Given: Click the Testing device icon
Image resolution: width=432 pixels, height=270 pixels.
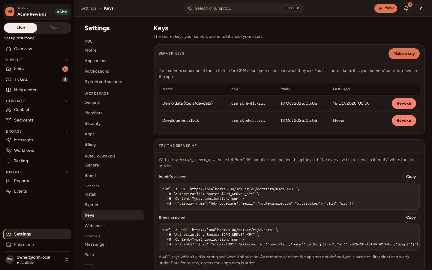Looking at the screenshot, I should [x=9, y=161].
